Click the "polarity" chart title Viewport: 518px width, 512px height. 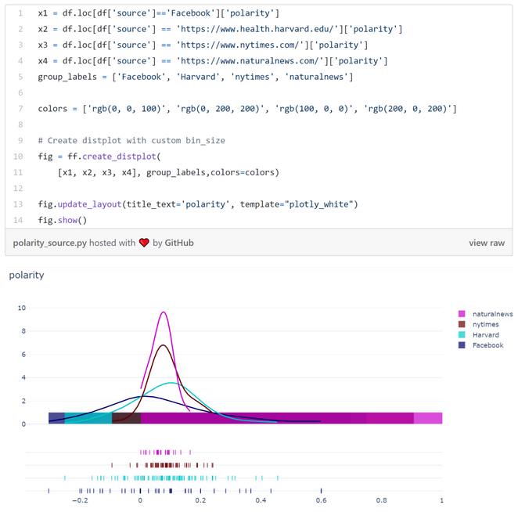coord(27,275)
